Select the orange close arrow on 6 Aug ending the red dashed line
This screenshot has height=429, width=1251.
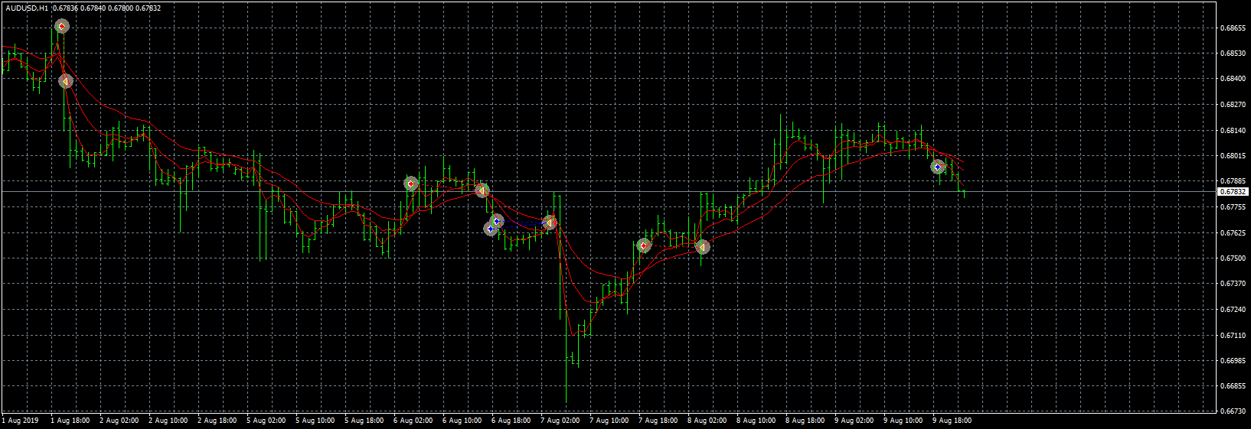click(482, 190)
